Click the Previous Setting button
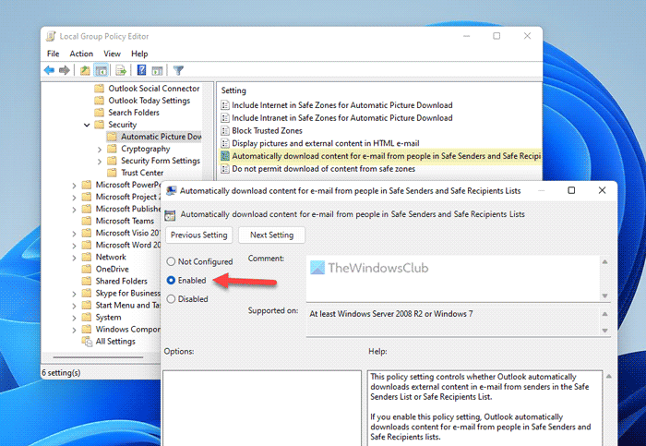The image size is (646, 446). [x=199, y=235]
